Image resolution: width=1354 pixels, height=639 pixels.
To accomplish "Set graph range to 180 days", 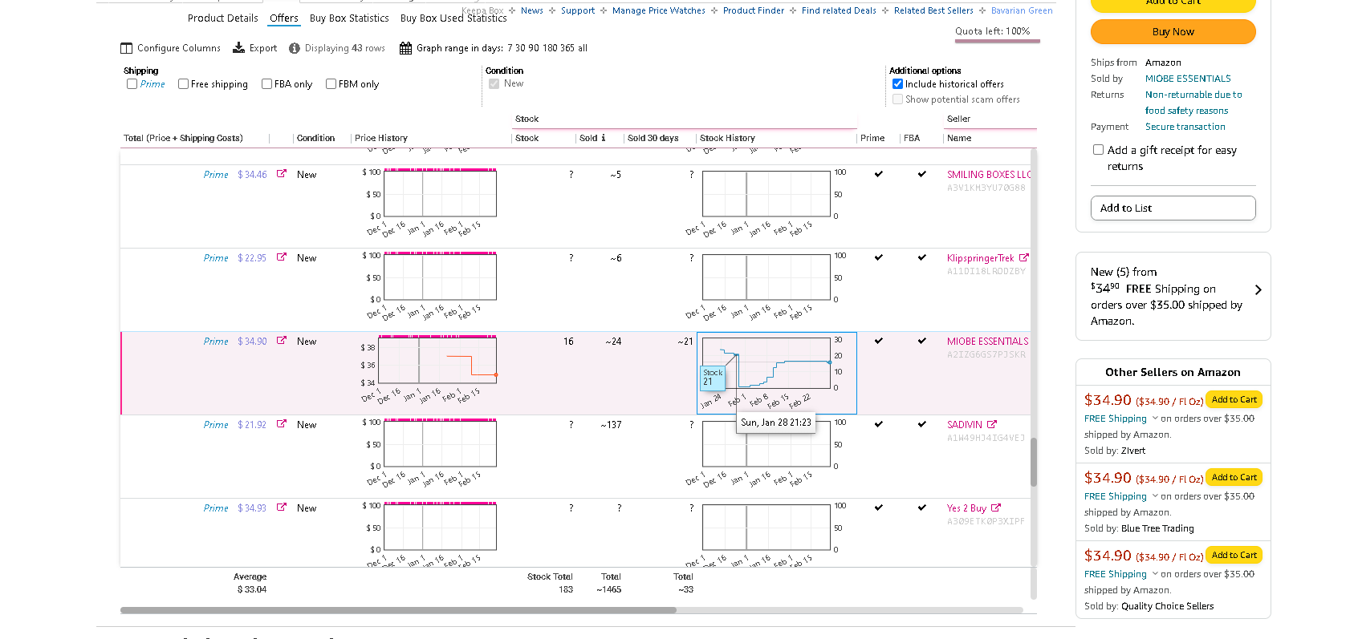I will coord(550,48).
